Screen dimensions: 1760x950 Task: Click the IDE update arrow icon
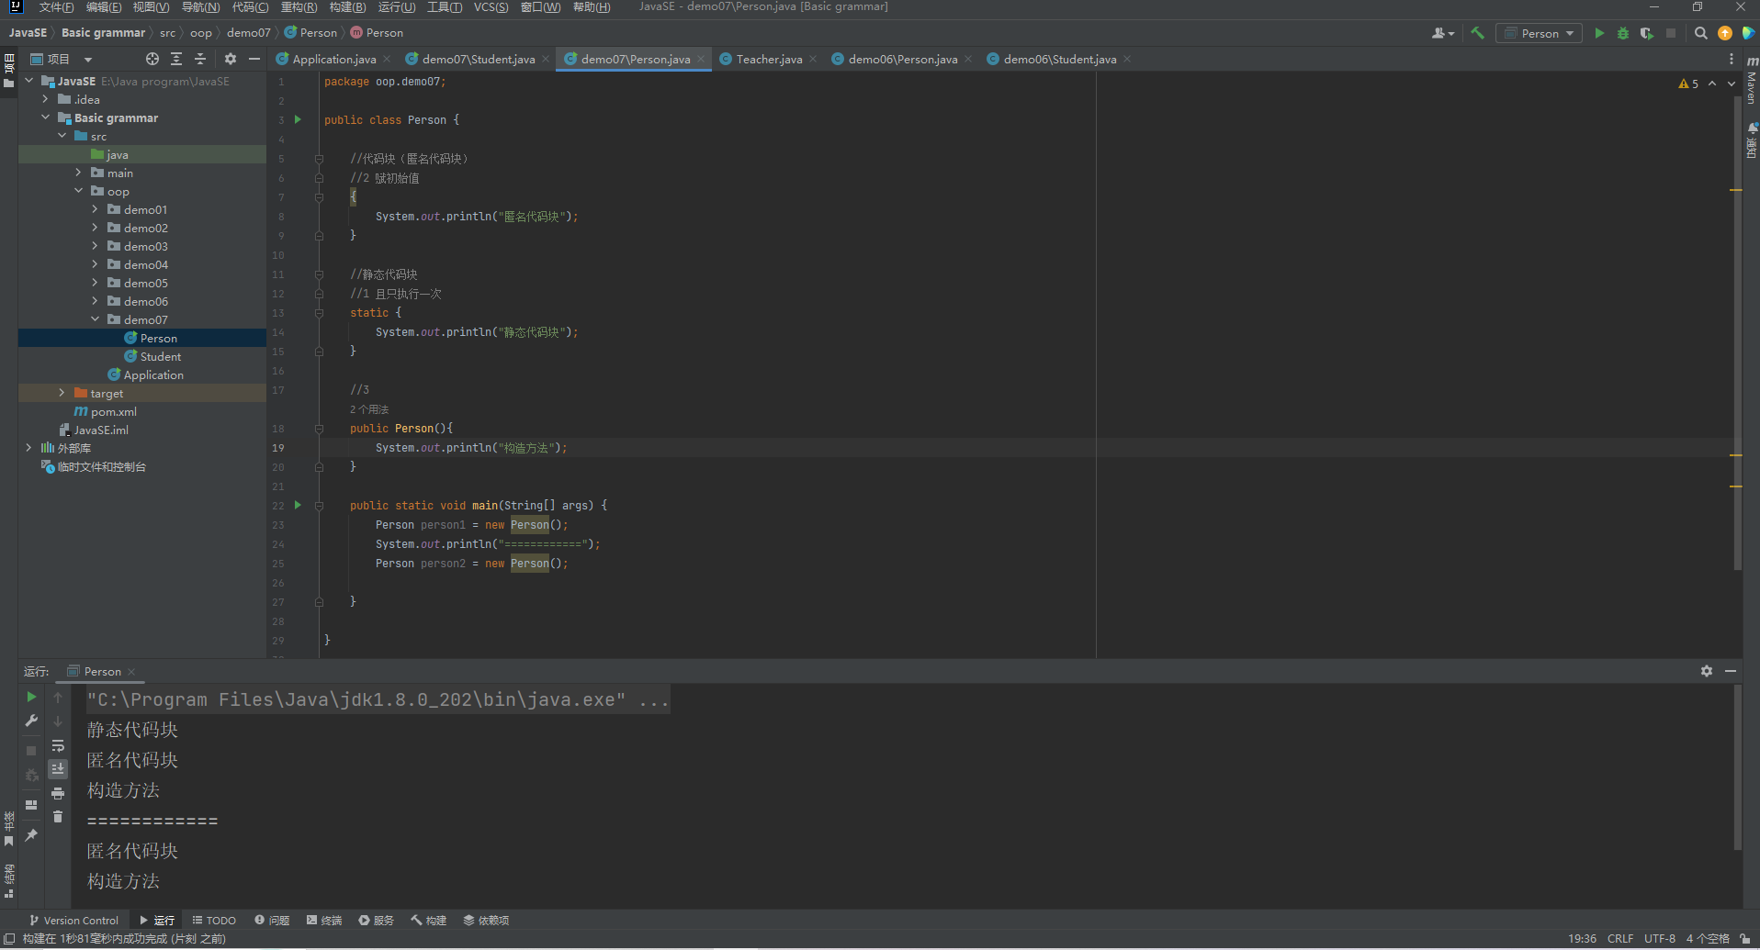point(1725,33)
